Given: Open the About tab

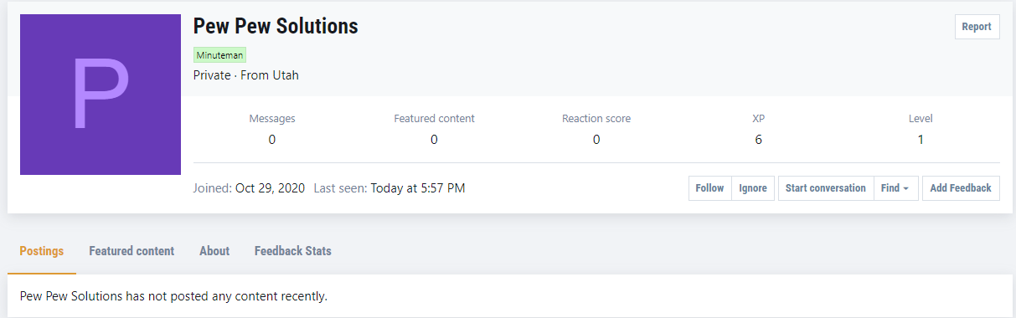Looking at the screenshot, I should click(x=214, y=251).
